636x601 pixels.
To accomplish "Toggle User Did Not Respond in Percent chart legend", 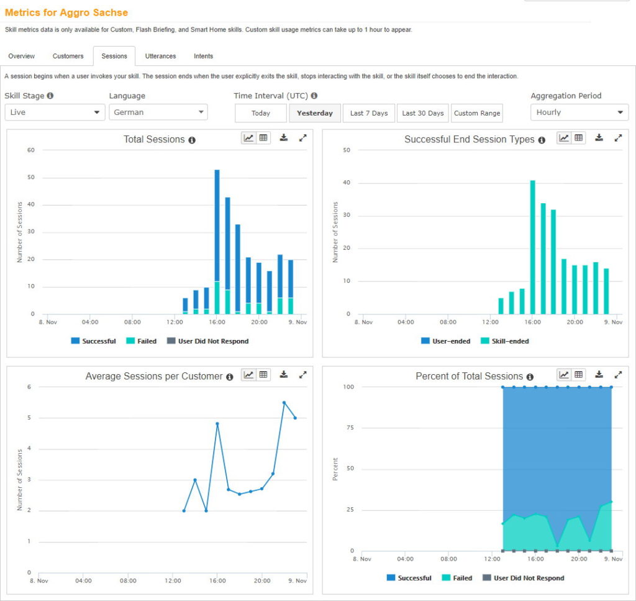I will tap(524, 578).
